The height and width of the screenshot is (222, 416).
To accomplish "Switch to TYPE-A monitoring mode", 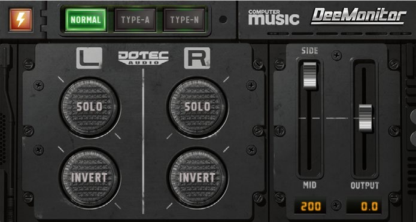I will click(135, 20).
